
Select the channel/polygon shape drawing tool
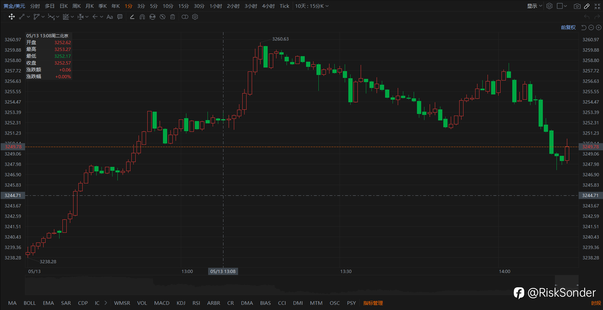[36, 17]
